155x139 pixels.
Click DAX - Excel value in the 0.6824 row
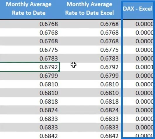(x=144, y=110)
